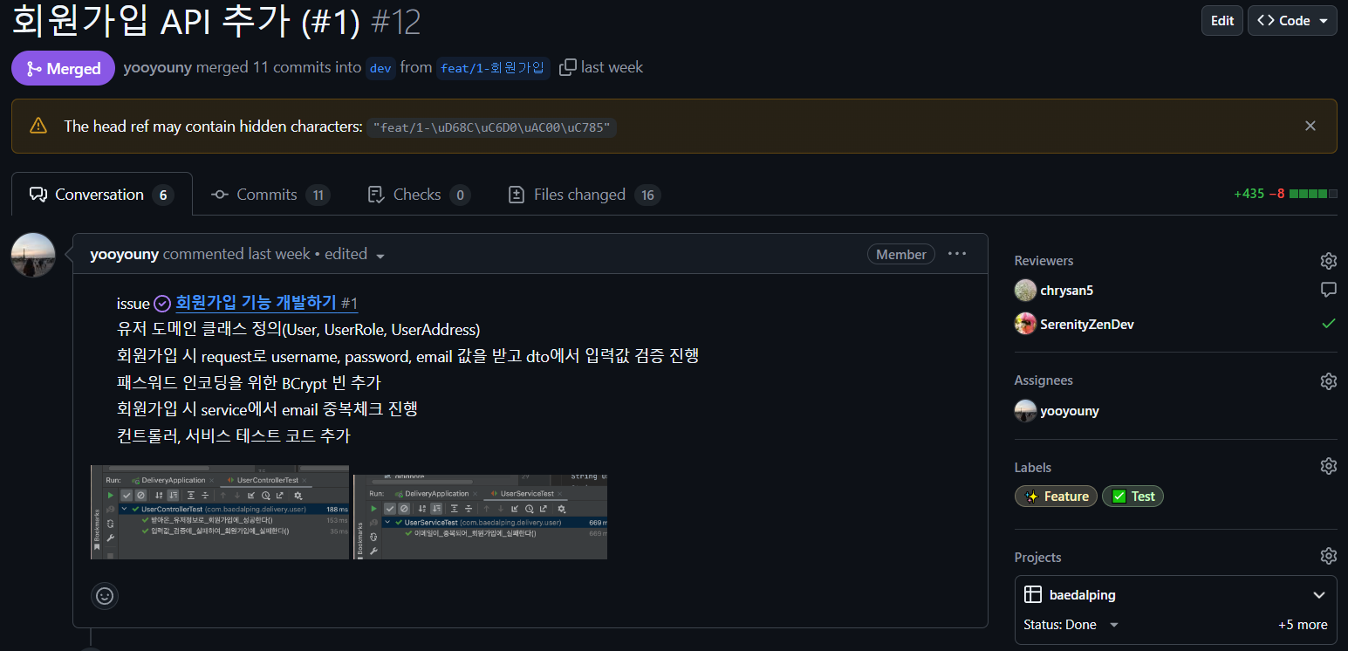Switch to the Checks tab
Viewport: 1348px width, 651px height.
[x=419, y=195]
